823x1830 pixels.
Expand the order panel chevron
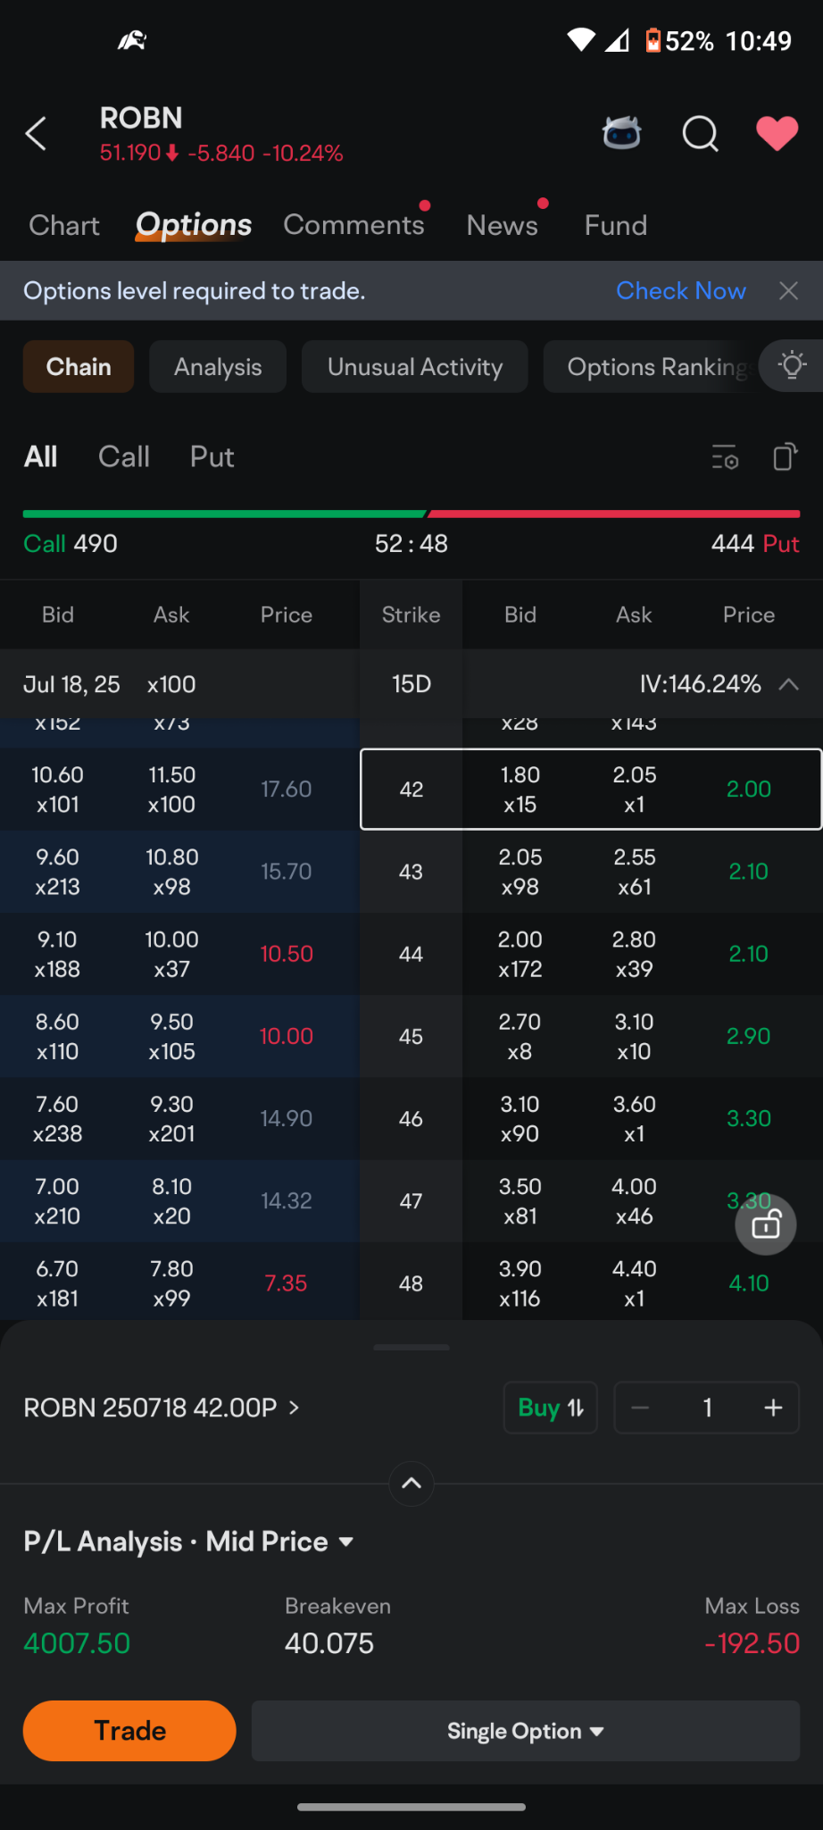pos(411,1483)
